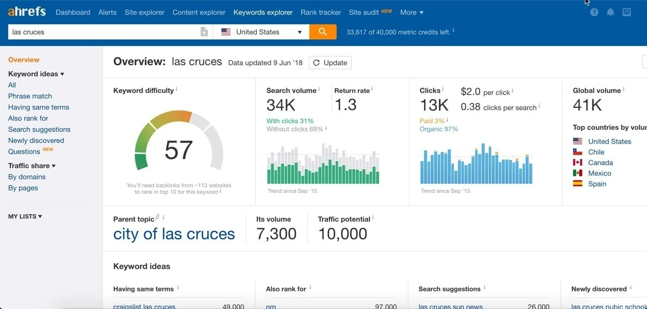Click the info icon beside Return rate
The height and width of the screenshot is (309, 647).
(372, 89)
